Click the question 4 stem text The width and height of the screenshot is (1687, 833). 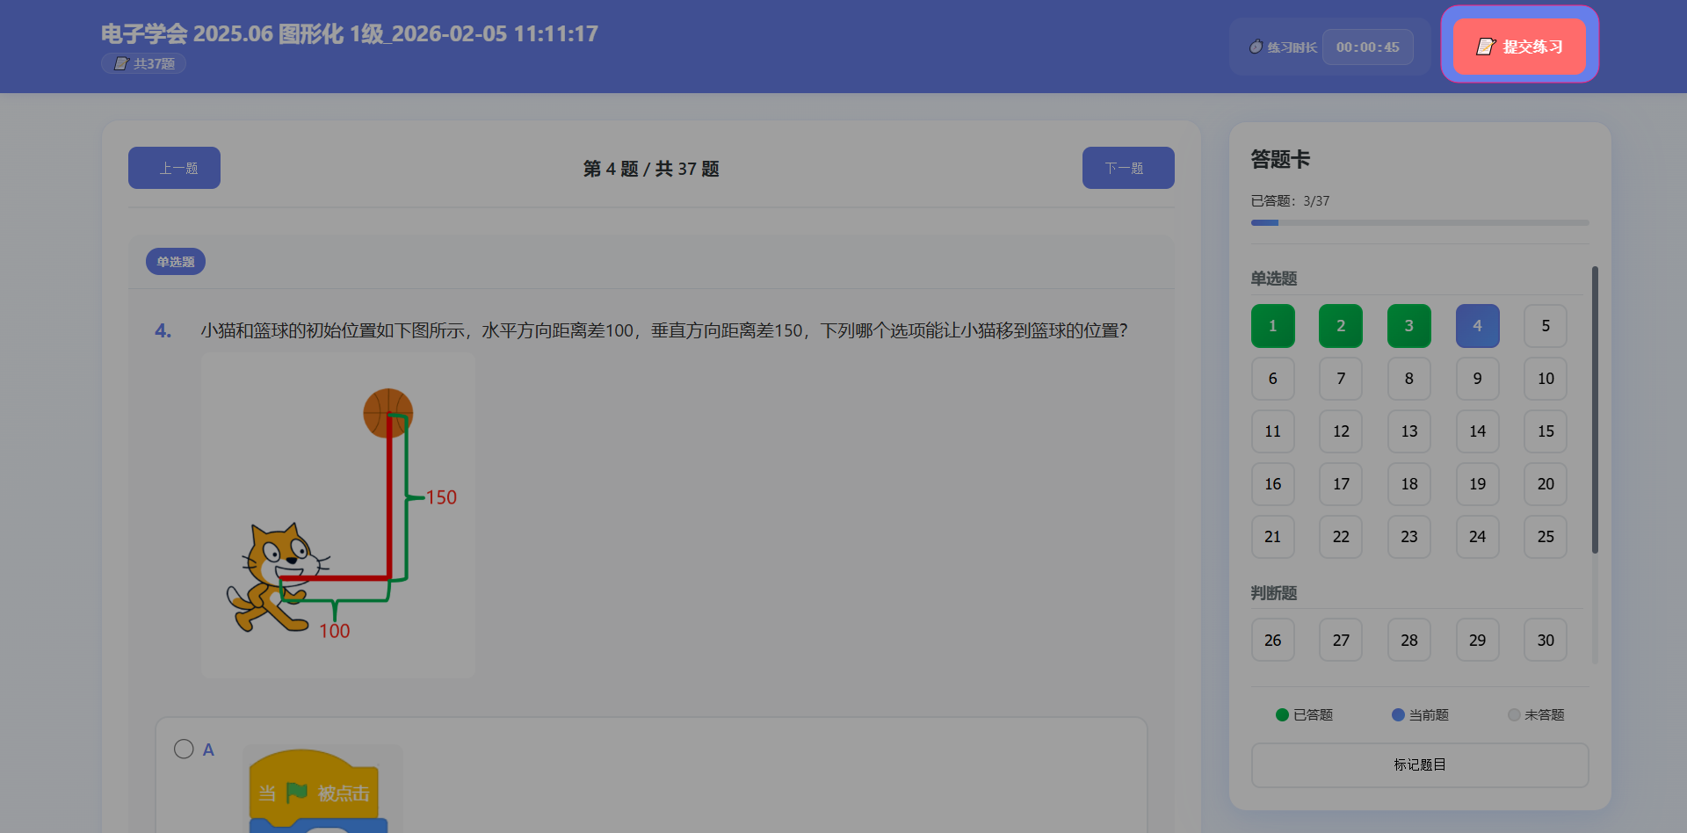(664, 330)
